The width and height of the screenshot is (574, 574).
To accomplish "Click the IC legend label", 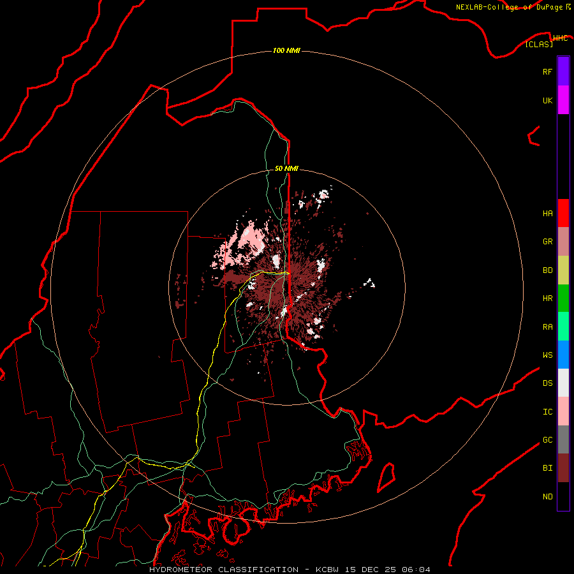I will click(547, 412).
